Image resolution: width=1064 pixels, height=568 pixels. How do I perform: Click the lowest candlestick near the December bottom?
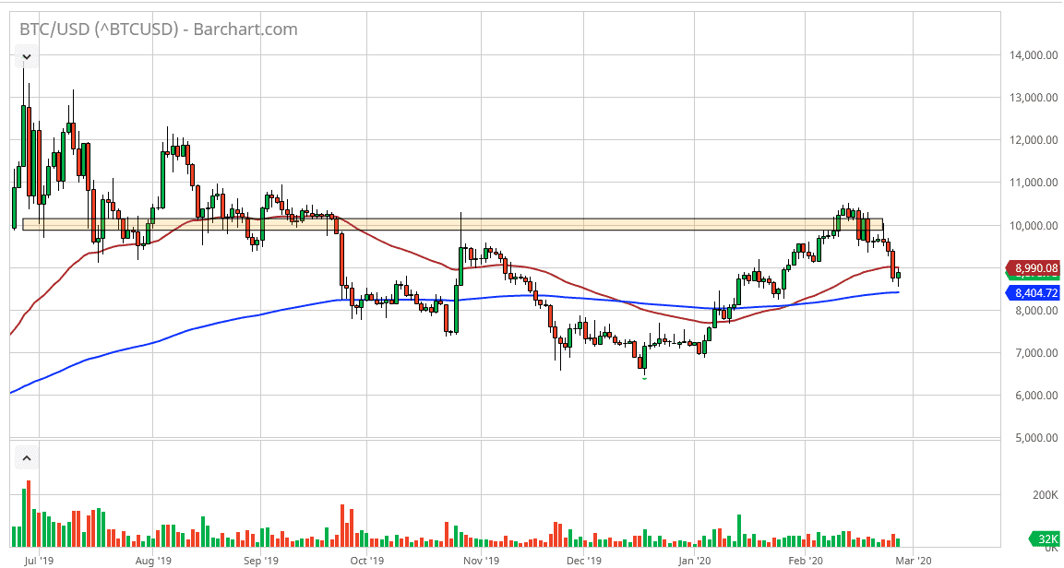click(x=643, y=360)
